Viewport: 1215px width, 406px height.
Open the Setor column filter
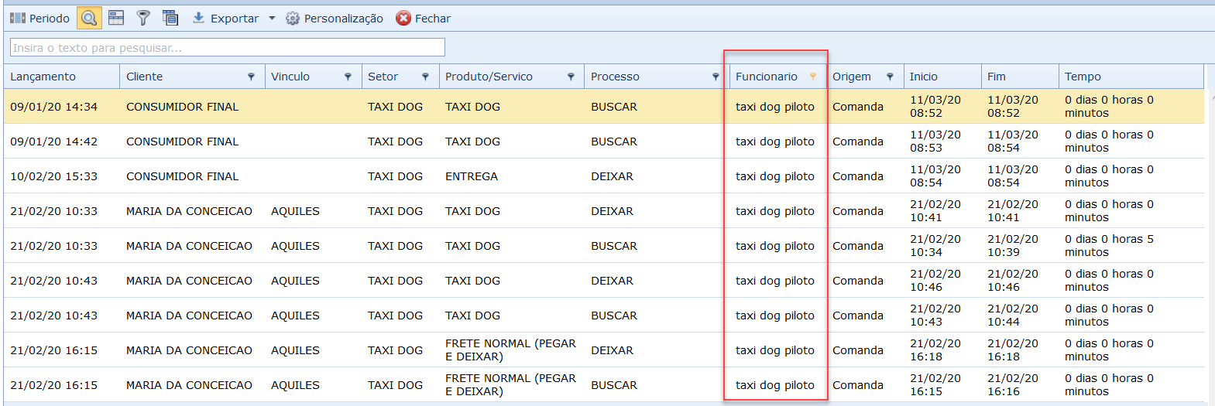425,77
